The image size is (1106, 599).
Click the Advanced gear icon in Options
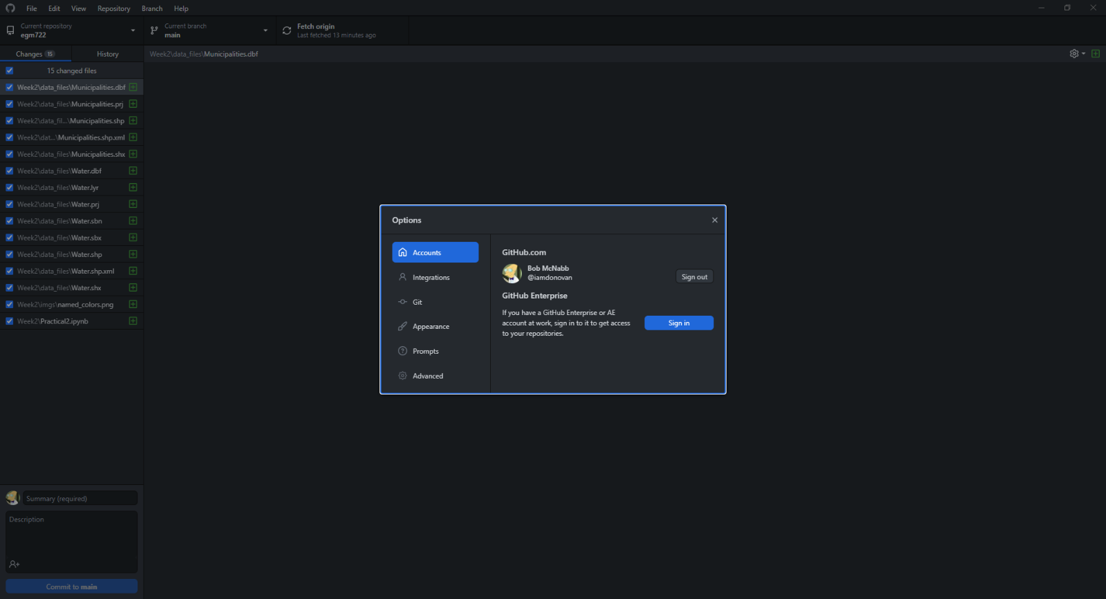pyautogui.click(x=402, y=376)
